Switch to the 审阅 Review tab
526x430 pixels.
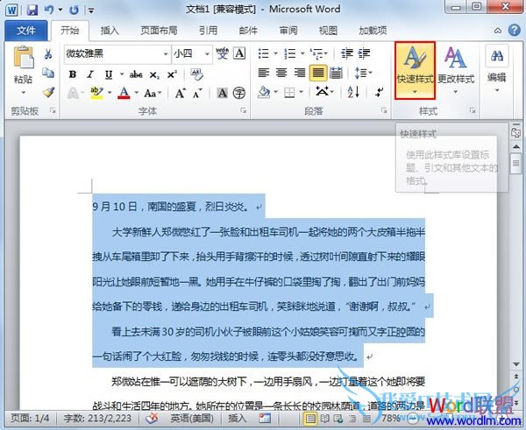(288, 31)
